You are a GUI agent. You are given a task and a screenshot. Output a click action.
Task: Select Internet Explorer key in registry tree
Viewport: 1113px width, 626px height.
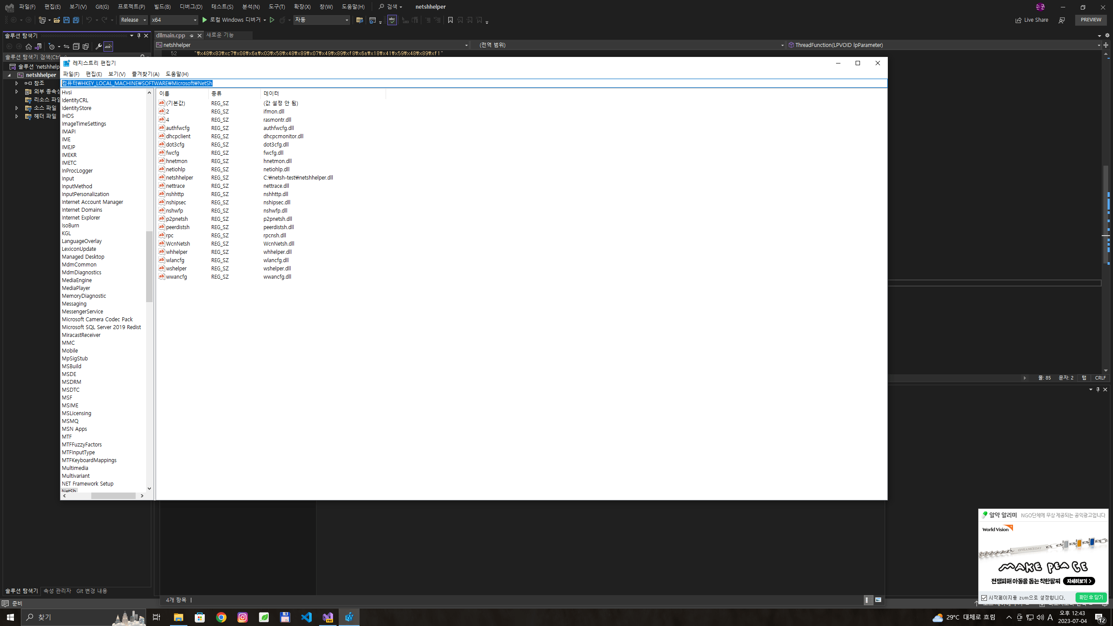pos(81,217)
